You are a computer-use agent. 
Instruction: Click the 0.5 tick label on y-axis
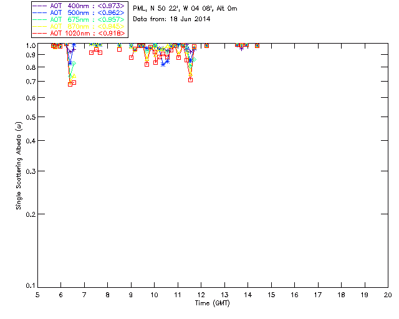point(29,117)
